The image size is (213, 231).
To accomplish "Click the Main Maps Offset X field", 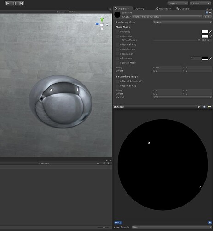I will tap(168, 71).
